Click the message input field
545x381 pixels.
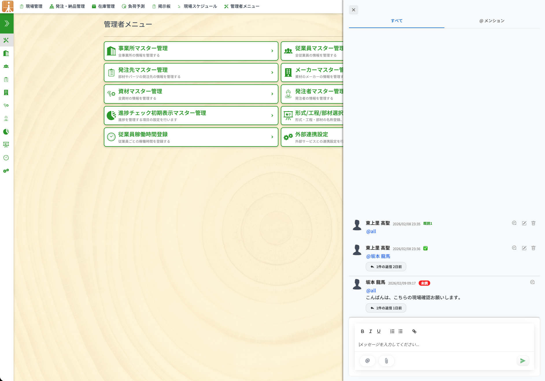444,344
